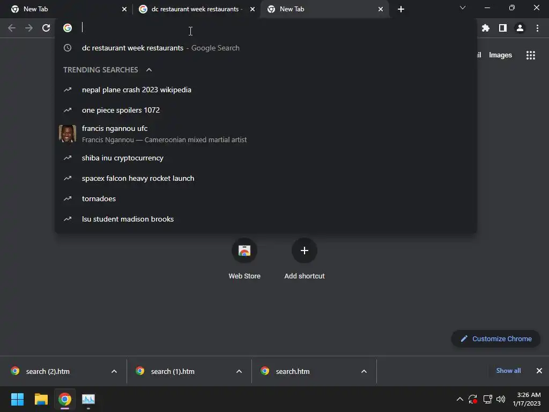The image size is (549, 412).
Task: Choose francis ngannou ufc suggestion
Action: 266,134
